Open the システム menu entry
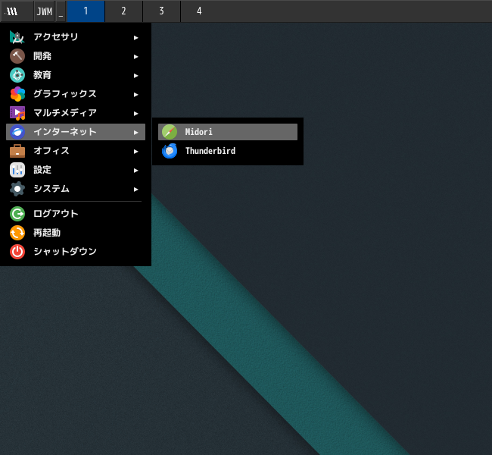This screenshot has width=492, height=455. click(76, 189)
